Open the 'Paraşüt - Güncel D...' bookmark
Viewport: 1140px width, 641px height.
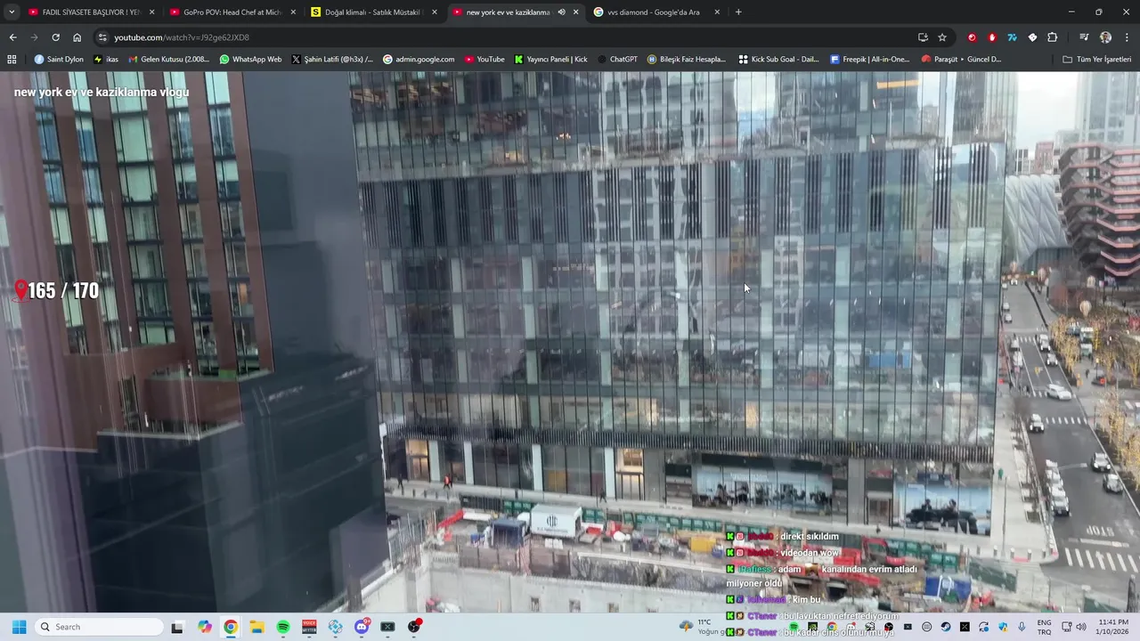coord(961,60)
